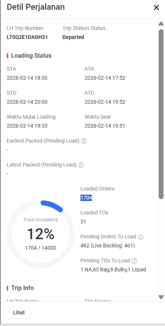Click the Truck Occupancy progress ring

coord(40,234)
